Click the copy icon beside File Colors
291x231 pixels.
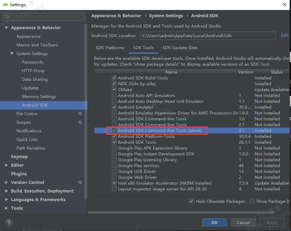(x=80, y=113)
